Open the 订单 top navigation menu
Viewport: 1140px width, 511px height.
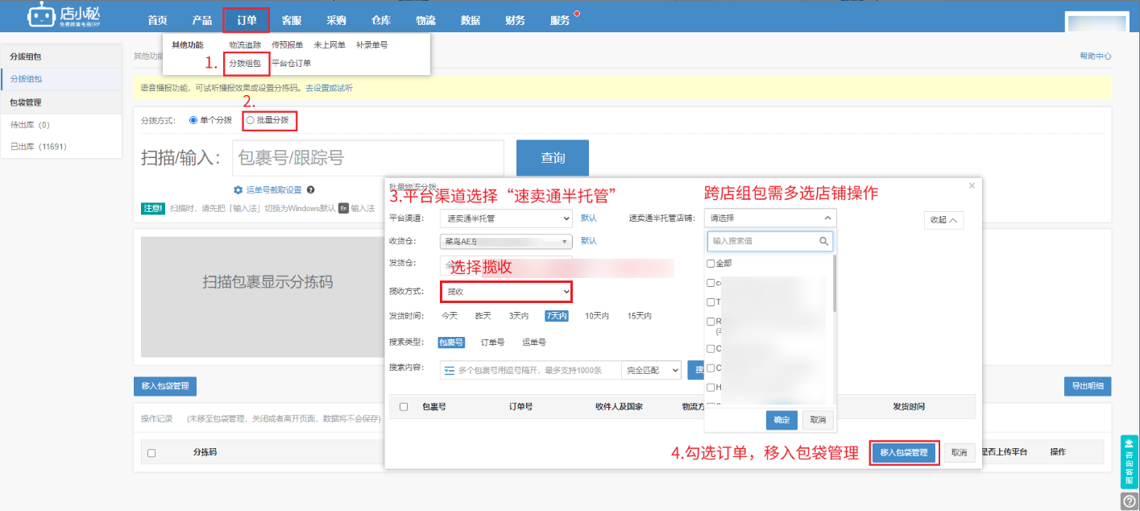[x=247, y=20]
